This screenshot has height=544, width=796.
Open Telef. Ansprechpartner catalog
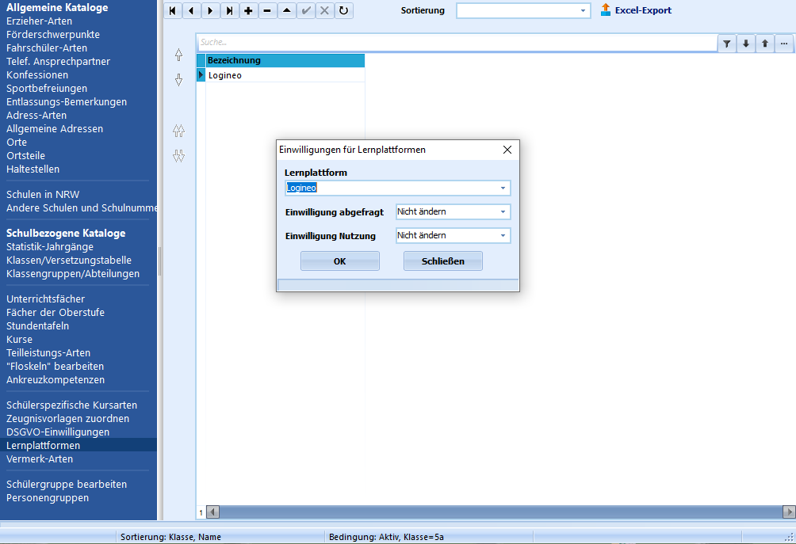58,61
